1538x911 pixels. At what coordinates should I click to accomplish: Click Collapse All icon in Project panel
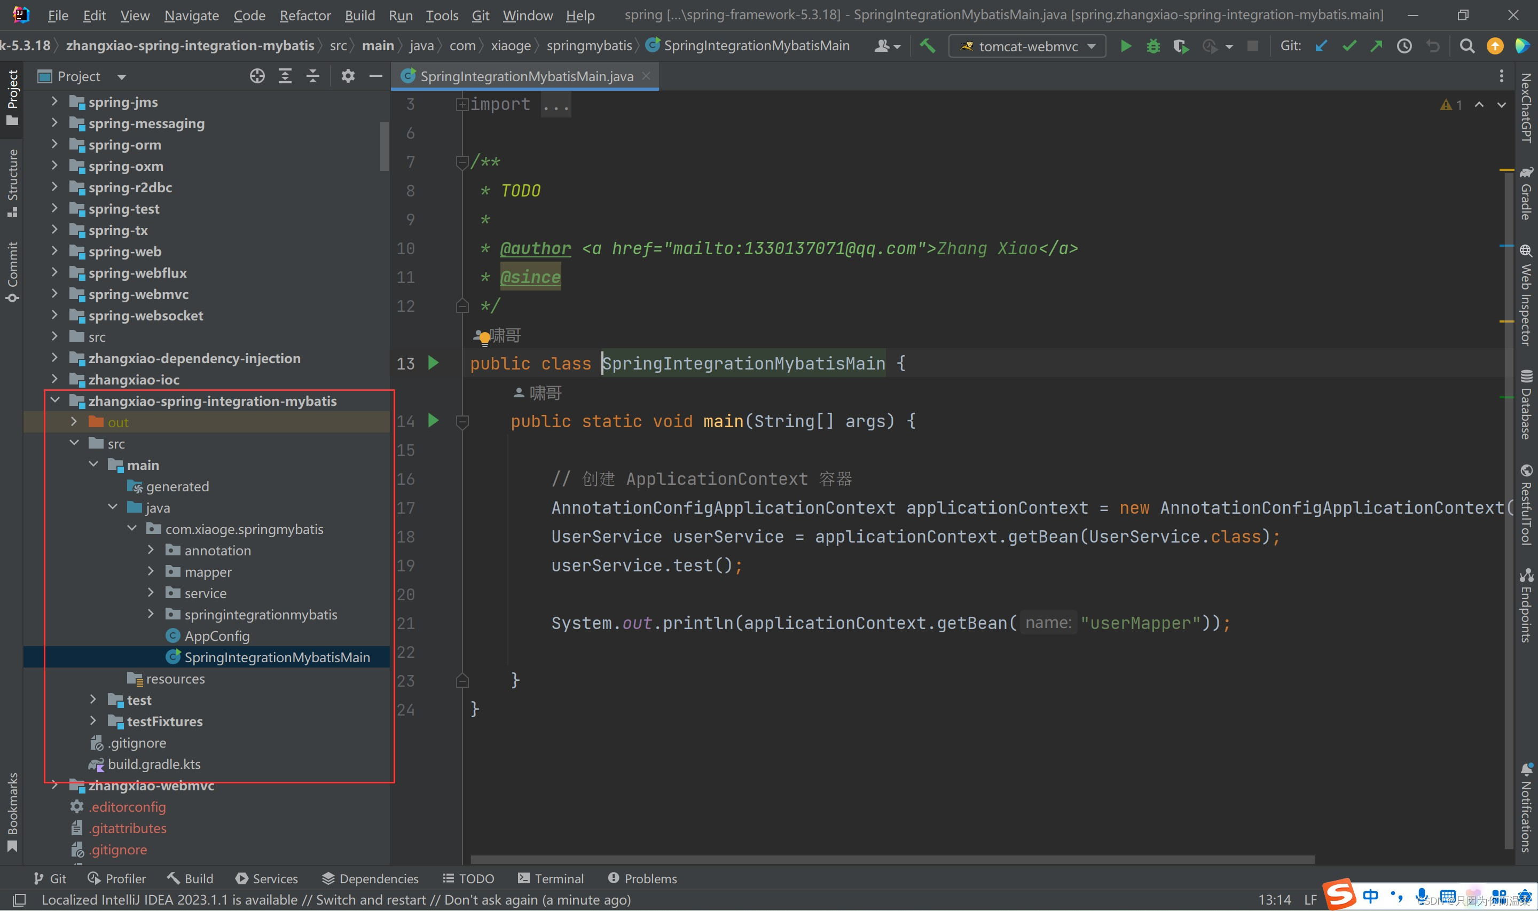point(313,76)
